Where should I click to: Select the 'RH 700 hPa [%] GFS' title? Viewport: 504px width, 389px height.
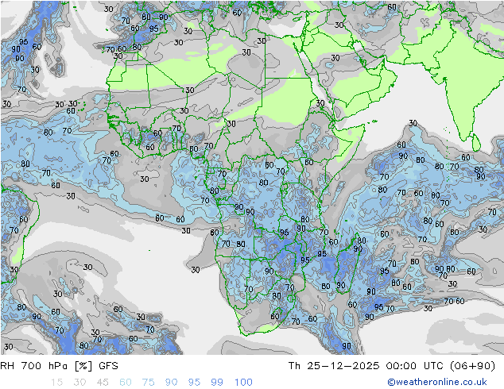coord(59,366)
